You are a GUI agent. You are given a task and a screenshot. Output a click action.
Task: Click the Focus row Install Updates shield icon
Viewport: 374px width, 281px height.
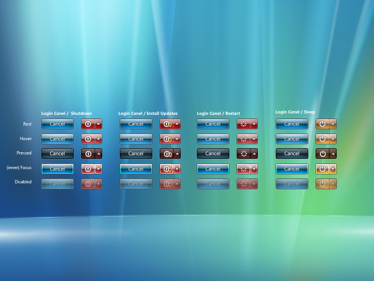pos(167,169)
